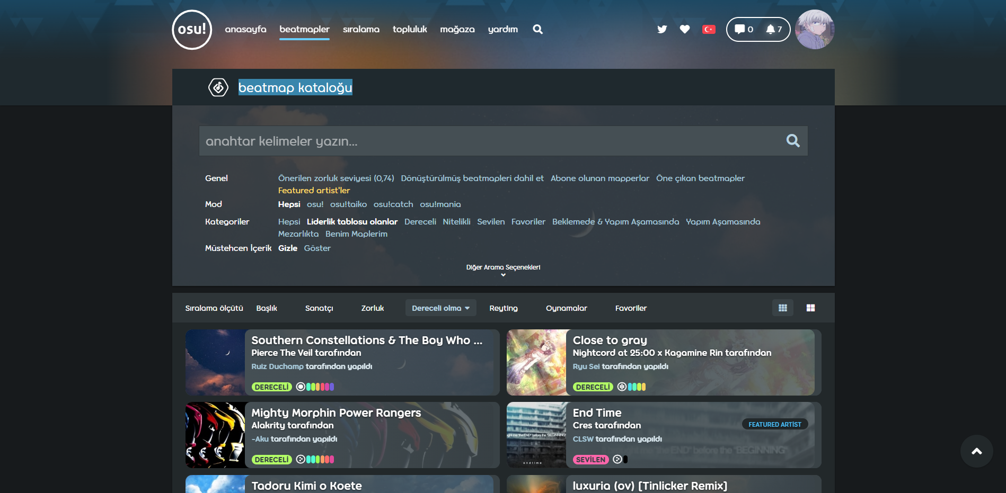1006x493 pixels.
Task: Toggle Featured artist'ler filter
Action: pyautogui.click(x=314, y=191)
